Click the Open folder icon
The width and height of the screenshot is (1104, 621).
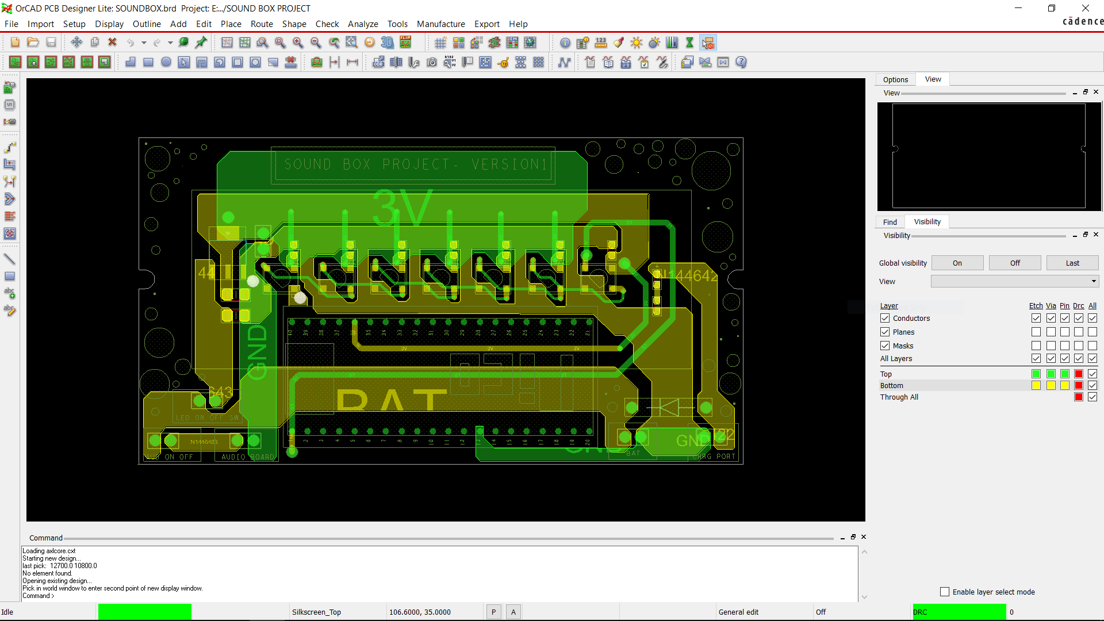coord(33,43)
